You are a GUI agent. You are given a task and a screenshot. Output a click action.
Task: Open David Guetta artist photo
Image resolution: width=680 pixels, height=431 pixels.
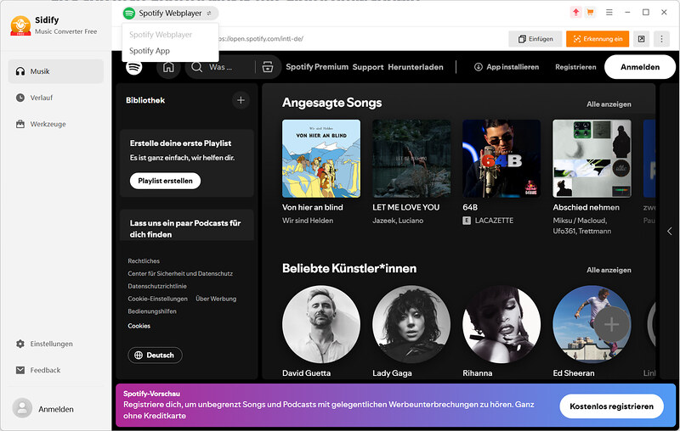pyautogui.click(x=321, y=324)
